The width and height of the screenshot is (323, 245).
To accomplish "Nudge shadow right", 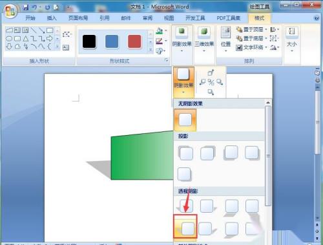I will (x=220, y=82).
